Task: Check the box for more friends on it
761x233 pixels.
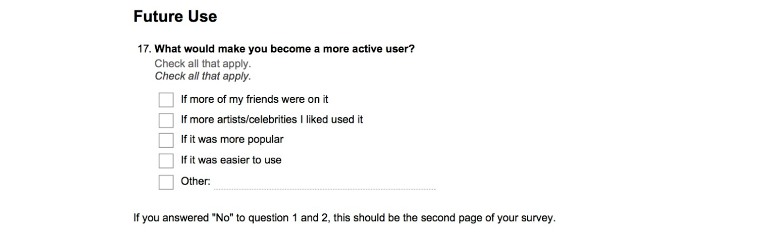Action: pyautogui.click(x=166, y=100)
